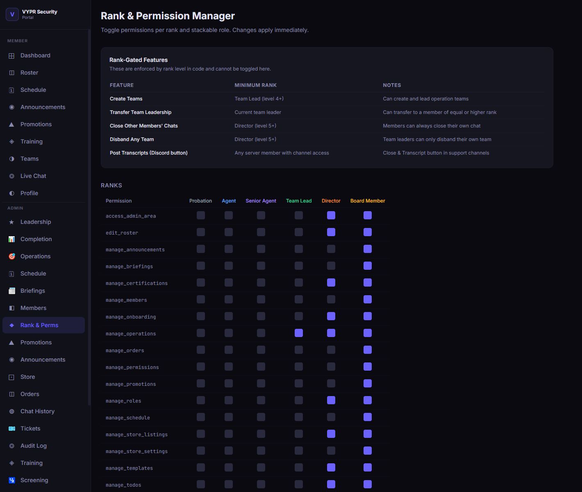Uncheck manage_announcements for Board Member
The height and width of the screenshot is (492, 582).
[368, 249]
